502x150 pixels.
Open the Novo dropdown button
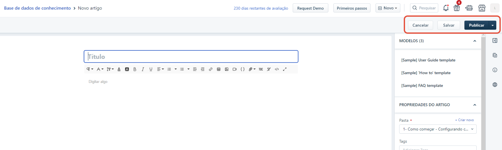388,8
